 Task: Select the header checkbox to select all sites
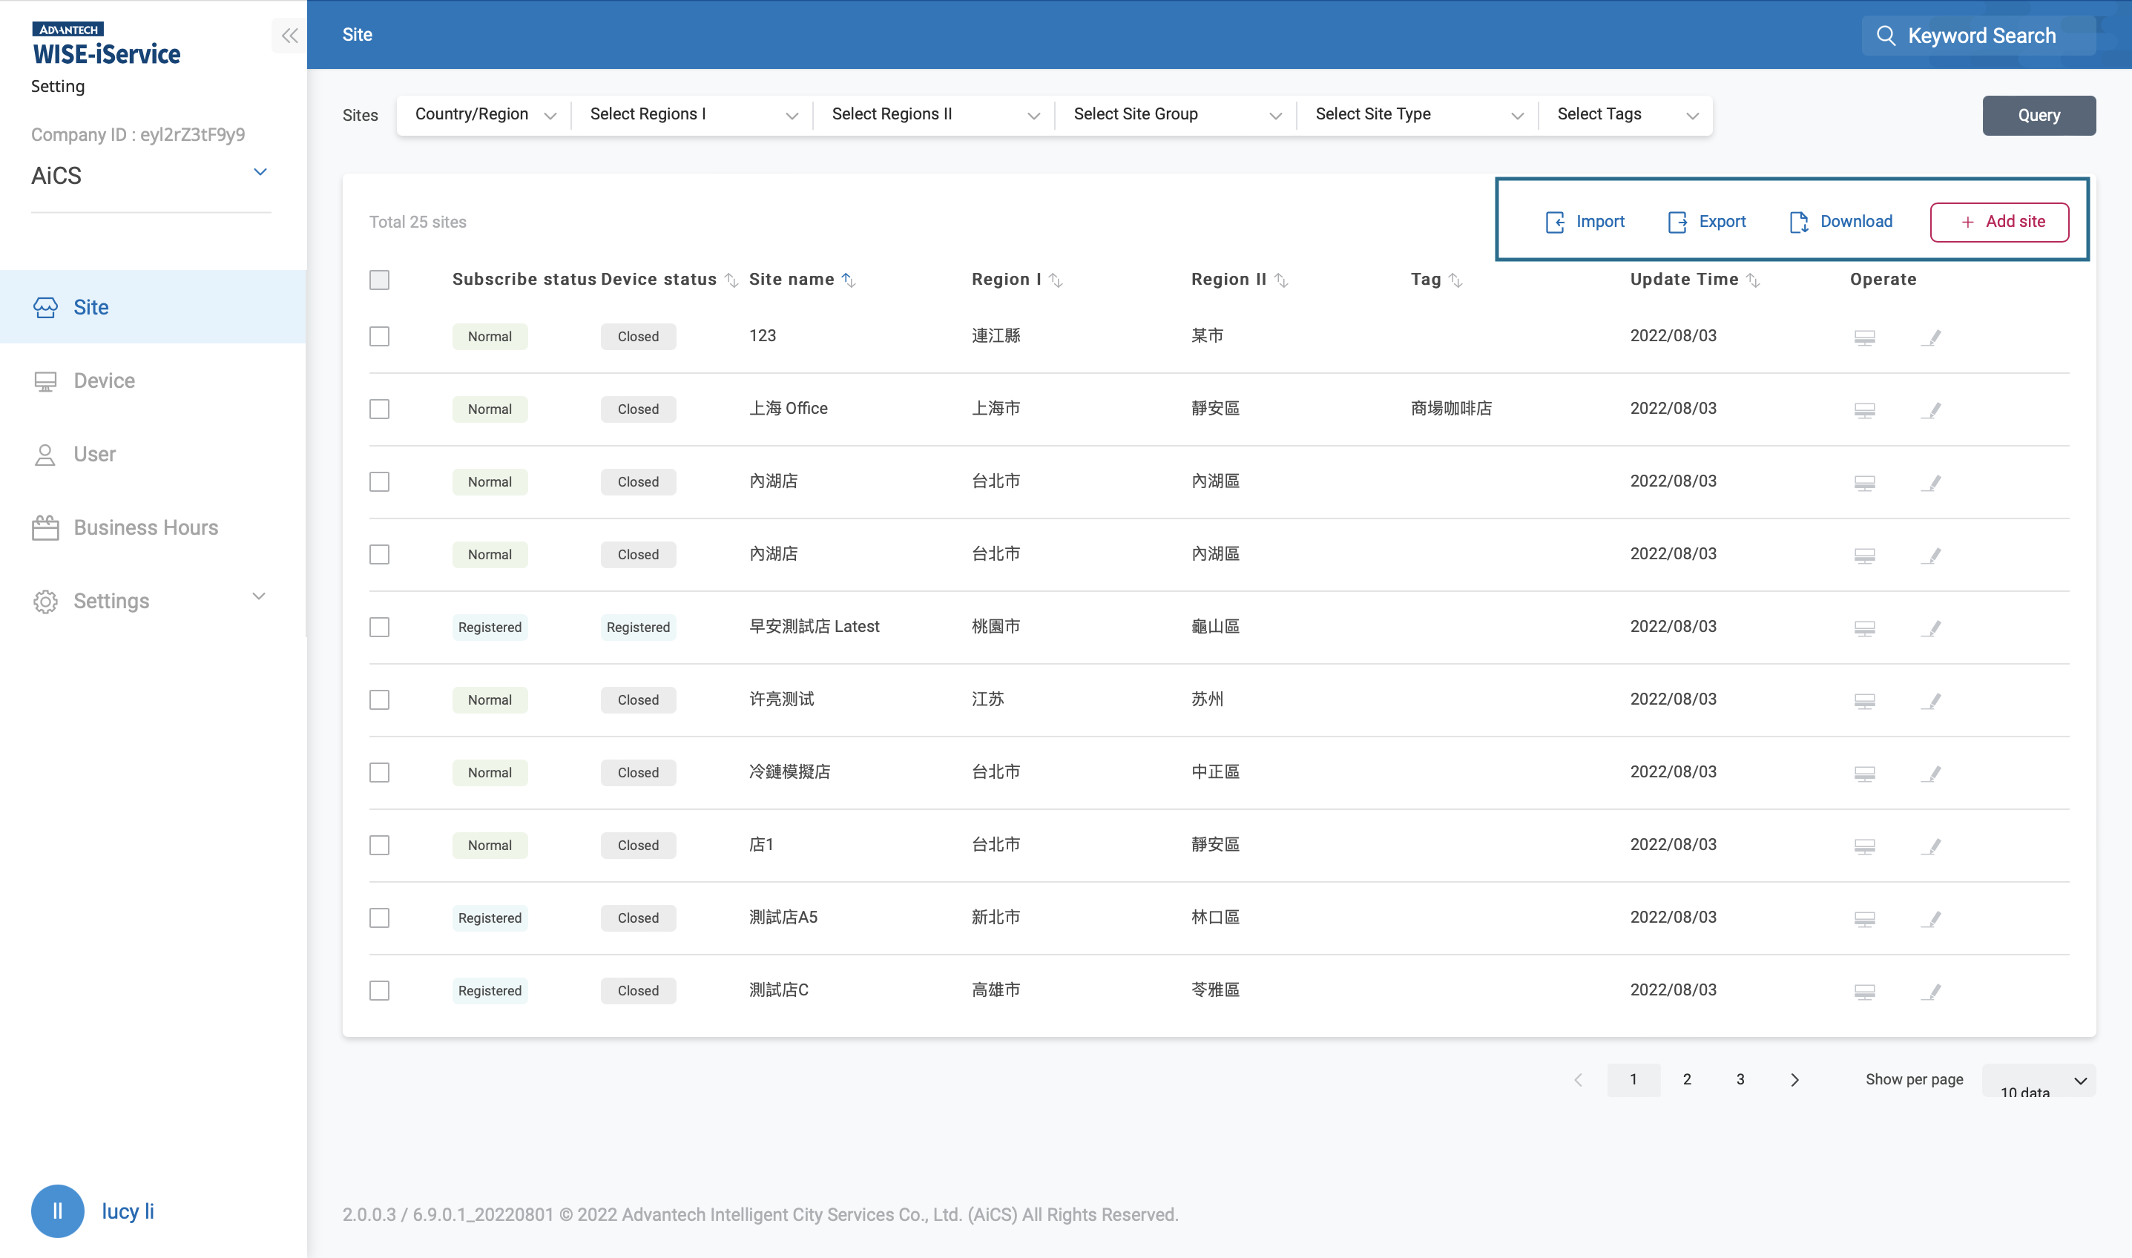click(379, 279)
